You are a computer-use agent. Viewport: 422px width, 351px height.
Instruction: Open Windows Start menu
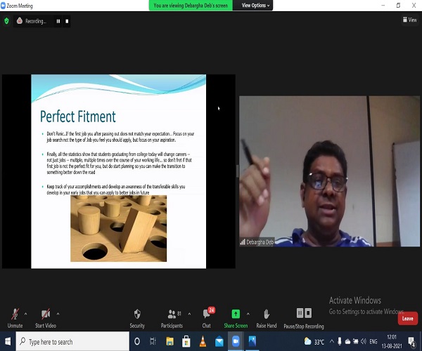click(x=8, y=341)
